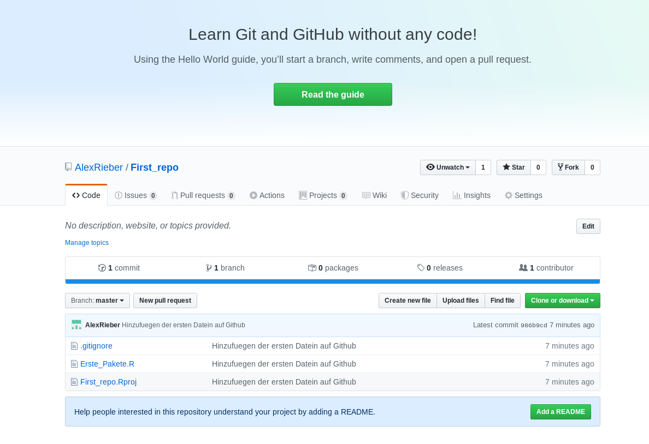The width and height of the screenshot is (649, 444).
Task: Click the AlexRieber avatar icon in commit row
Action: (76, 325)
